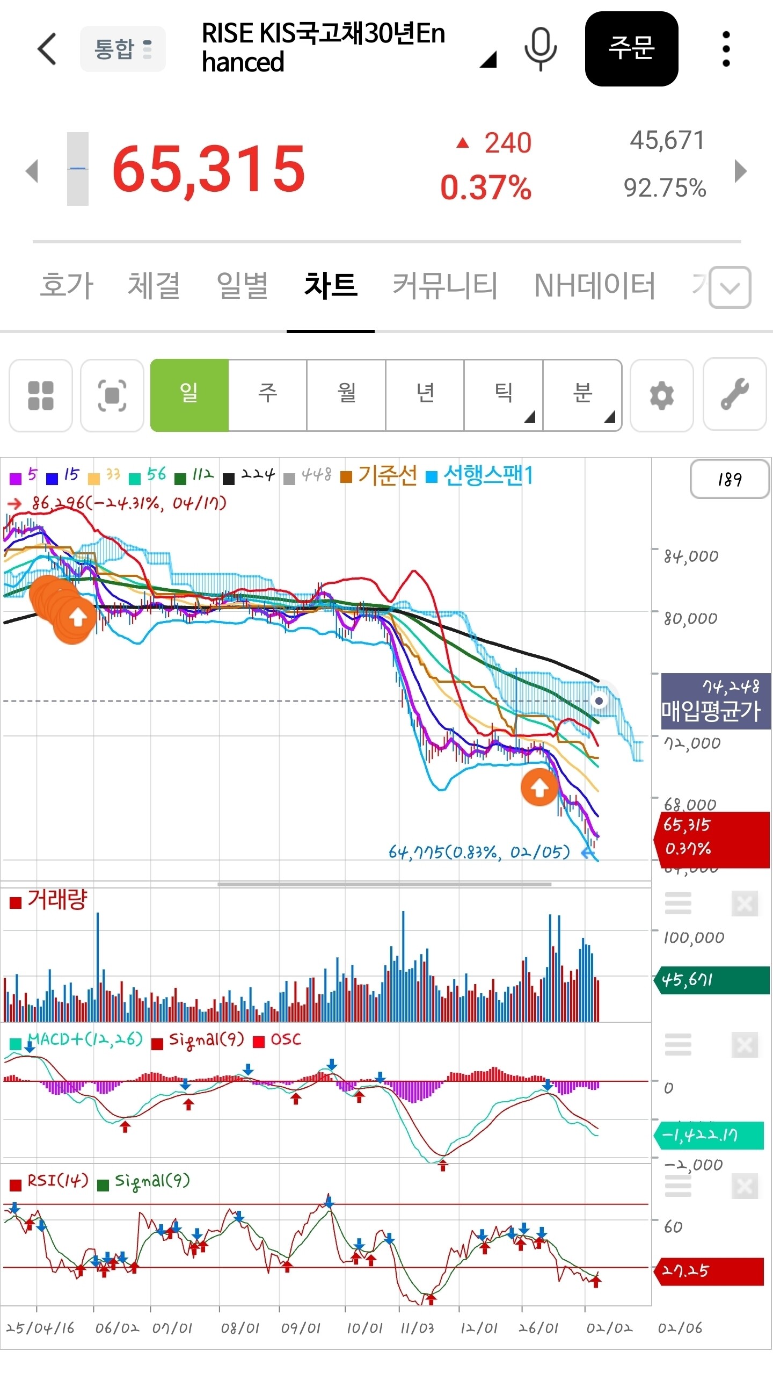The image size is (773, 1380).
Task: Open the wrench tools icon
Action: tap(734, 394)
